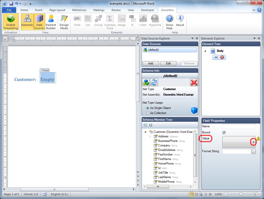Click the Format String ellipsis button

[254, 151]
